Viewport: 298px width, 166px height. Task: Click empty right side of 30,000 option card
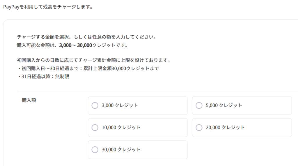click(x=169, y=150)
